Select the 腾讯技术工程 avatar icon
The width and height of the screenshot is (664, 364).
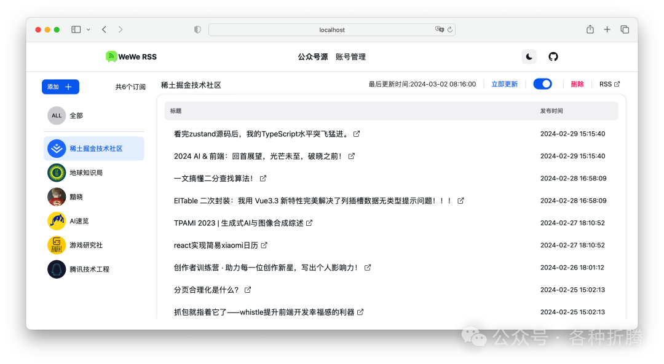click(57, 269)
